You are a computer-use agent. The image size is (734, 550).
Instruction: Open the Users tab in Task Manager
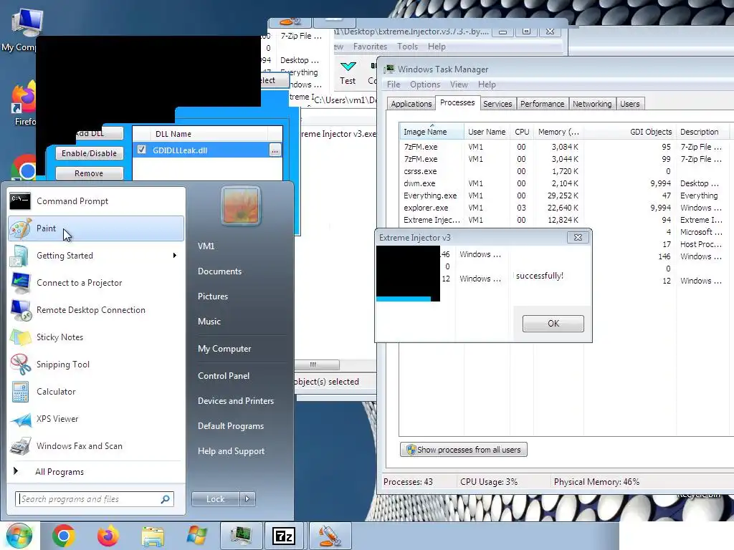point(629,104)
